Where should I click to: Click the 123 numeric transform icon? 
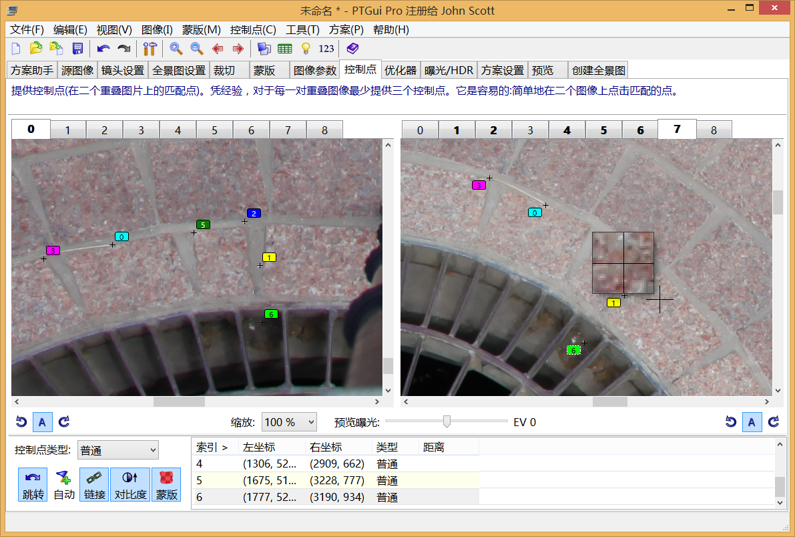[326, 48]
